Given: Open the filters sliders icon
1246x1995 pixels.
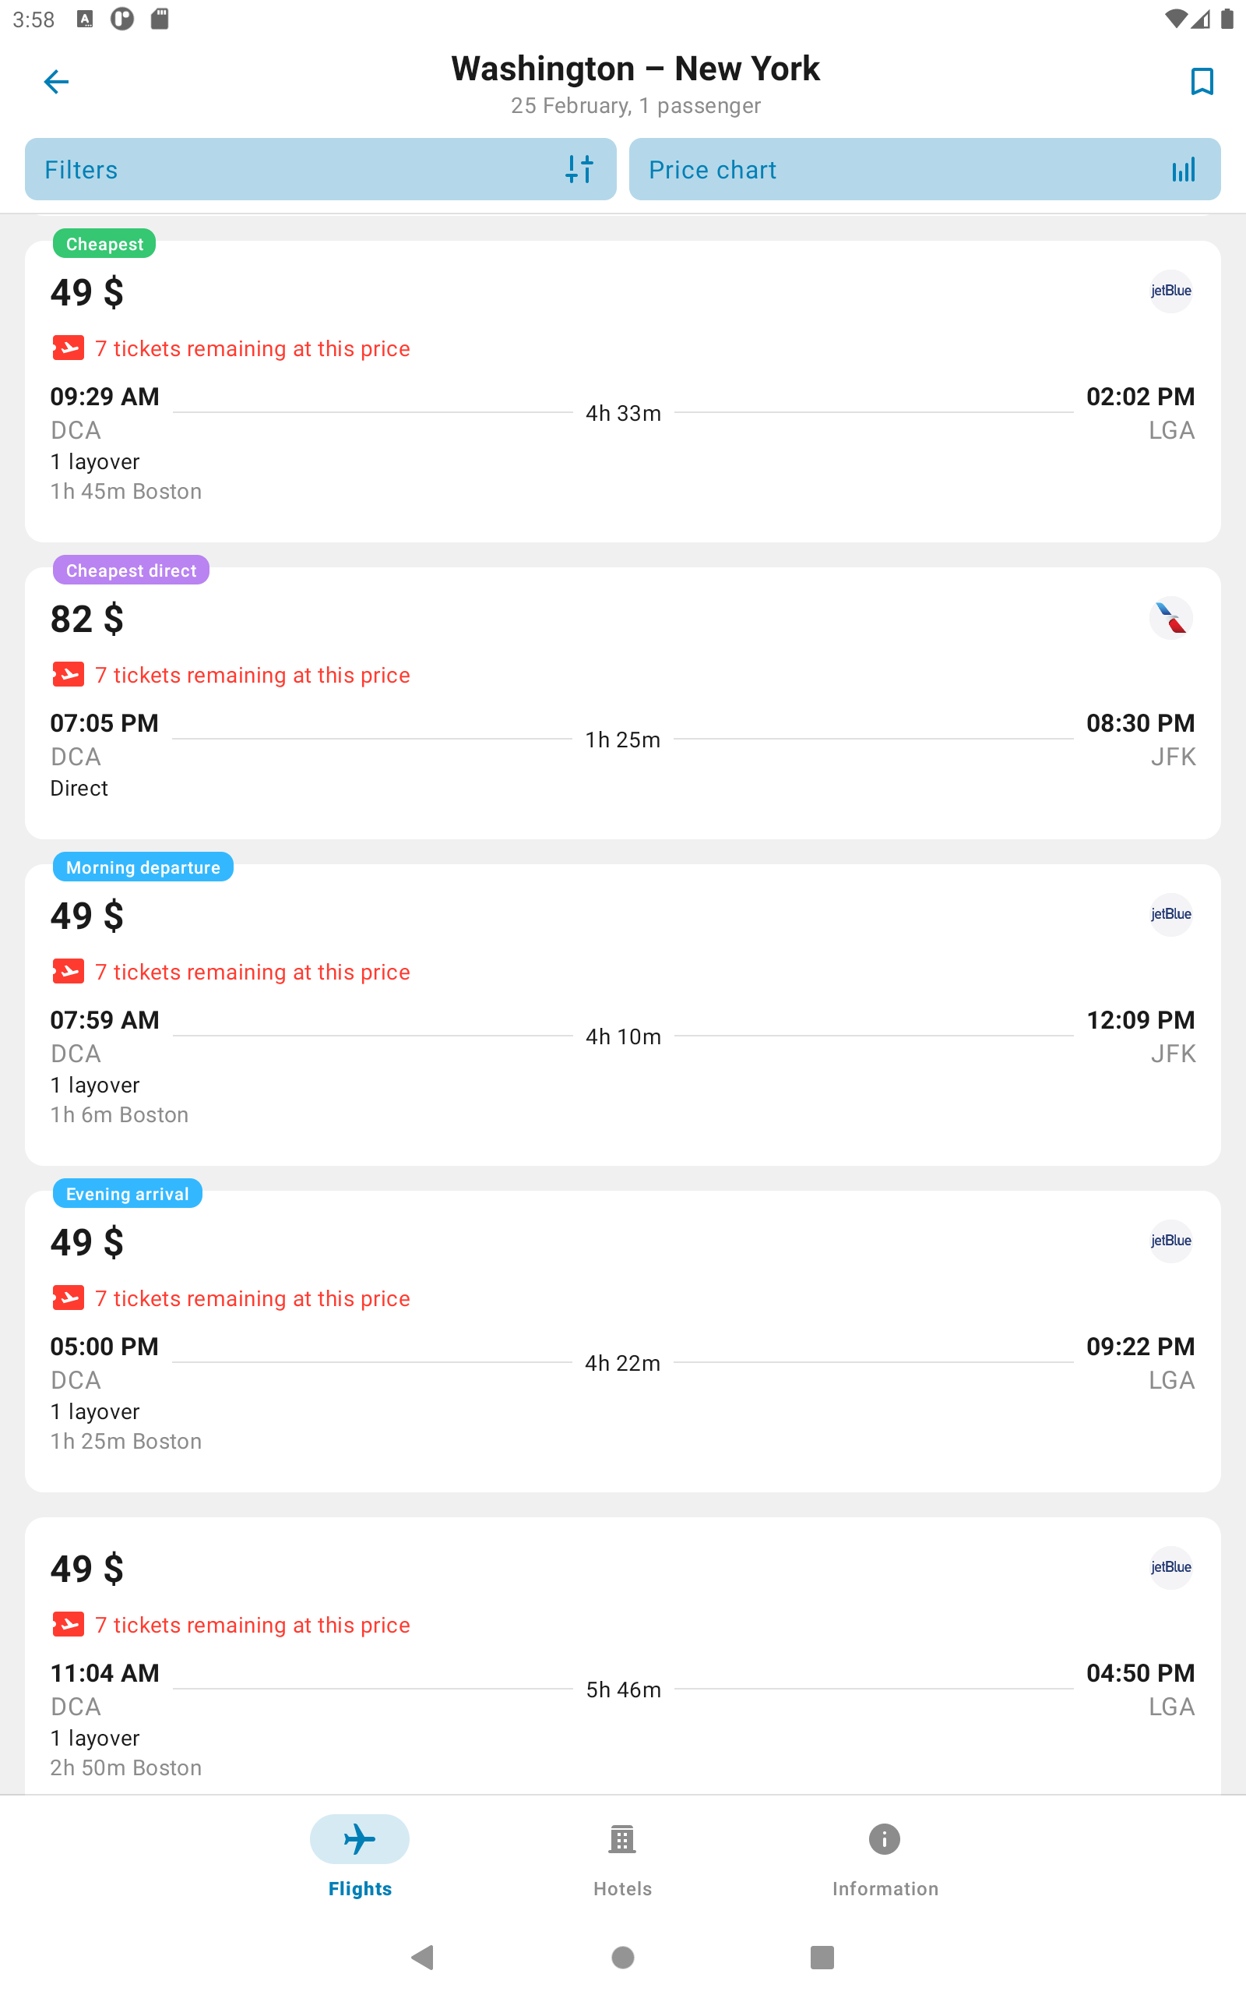Looking at the screenshot, I should click(579, 169).
